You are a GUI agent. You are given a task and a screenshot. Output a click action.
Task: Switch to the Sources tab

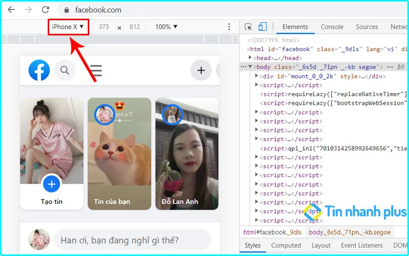coord(367,27)
